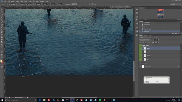Toggle visibility of Sun layer

click(140, 59)
